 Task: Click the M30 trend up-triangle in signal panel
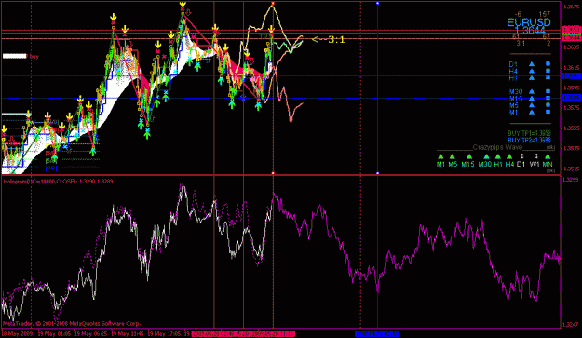532,91
